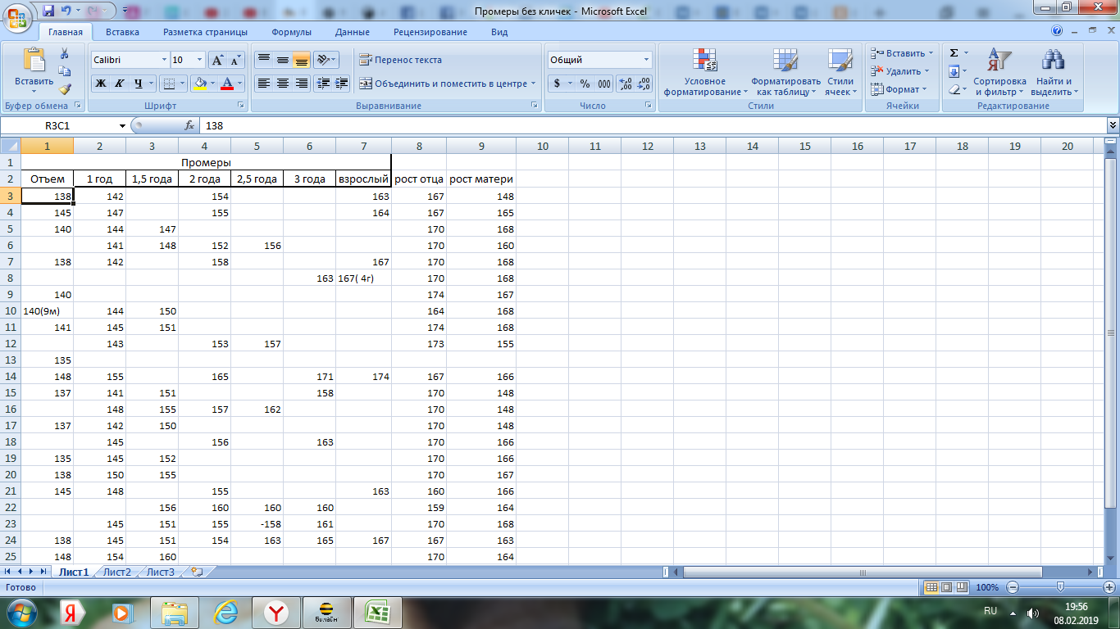The width and height of the screenshot is (1120, 629).
Task: Click the fx insert function button
Action: tap(189, 126)
